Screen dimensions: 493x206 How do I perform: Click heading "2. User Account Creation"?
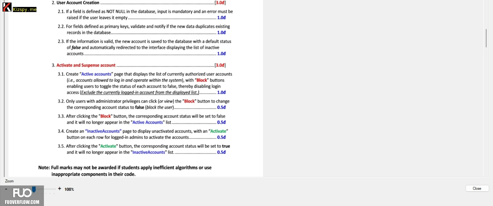[x=75, y=3]
